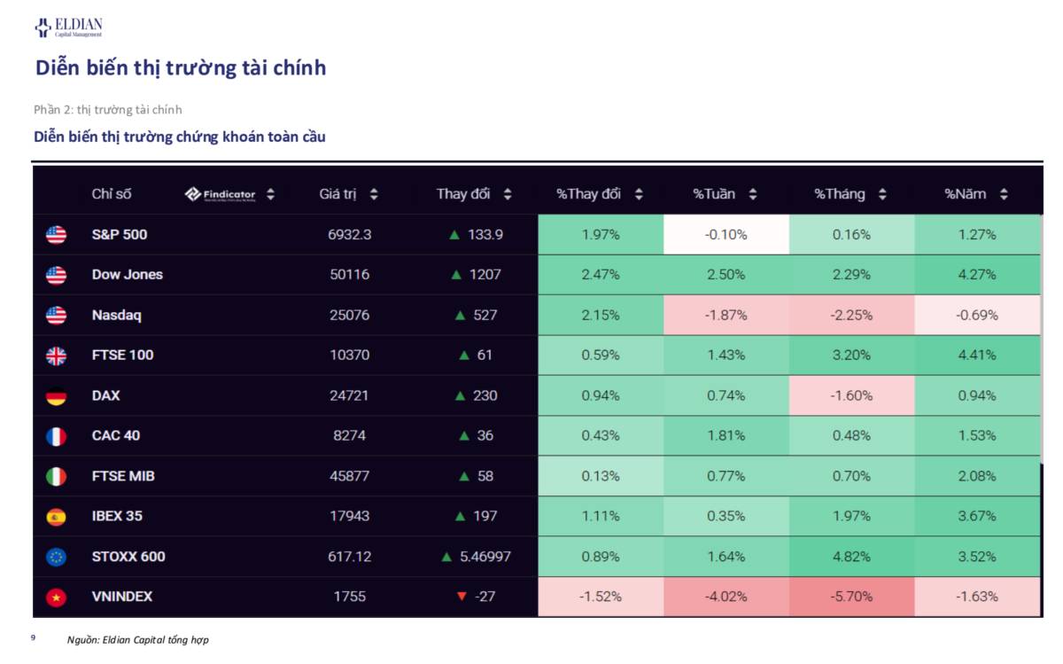Sort by Giá trị column arrows

pos(374,194)
